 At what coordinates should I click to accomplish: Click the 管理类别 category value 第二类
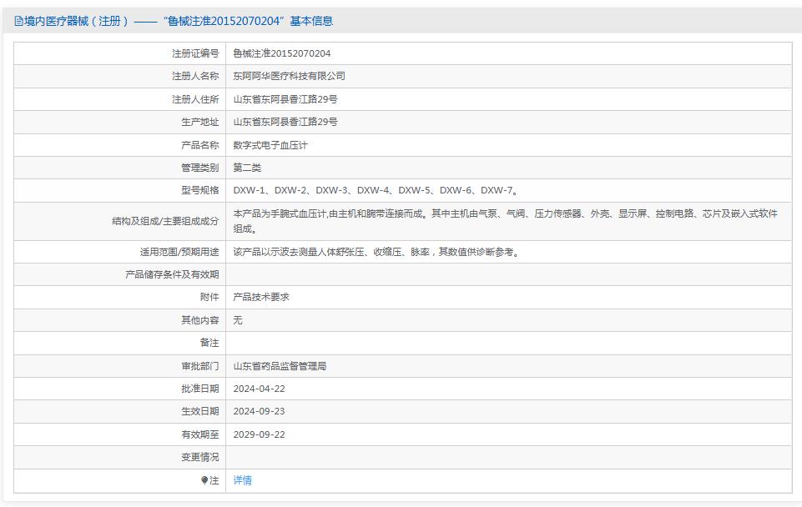247,167
